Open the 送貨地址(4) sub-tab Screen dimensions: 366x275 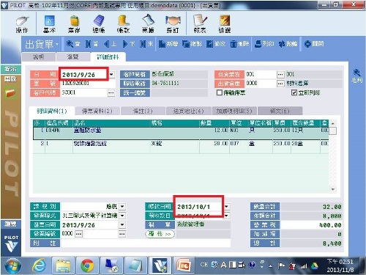coord(188,111)
